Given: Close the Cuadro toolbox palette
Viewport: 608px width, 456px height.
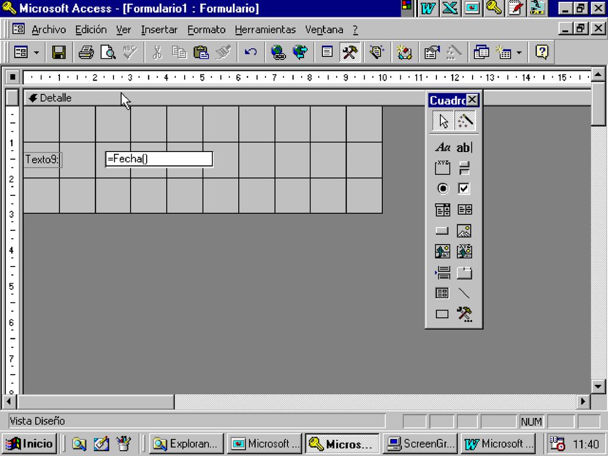Looking at the screenshot, I should point(472,100).
